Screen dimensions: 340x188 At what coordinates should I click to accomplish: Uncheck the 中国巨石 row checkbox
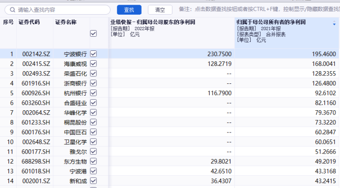pos(93,132)
